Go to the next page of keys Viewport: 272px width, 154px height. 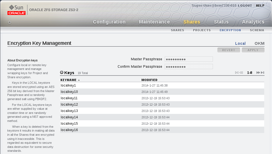(258, 72)
